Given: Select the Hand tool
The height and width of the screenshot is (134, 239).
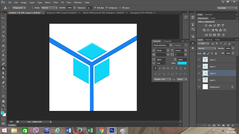Looking at the screenshot, I should point(3,101).
